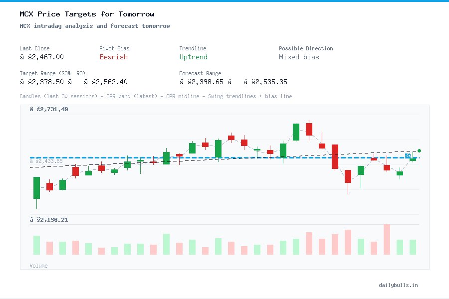Viewport: 449px width, 299px height.
Task: Click the red candle below the bias line
Action: tap(347, 177)
